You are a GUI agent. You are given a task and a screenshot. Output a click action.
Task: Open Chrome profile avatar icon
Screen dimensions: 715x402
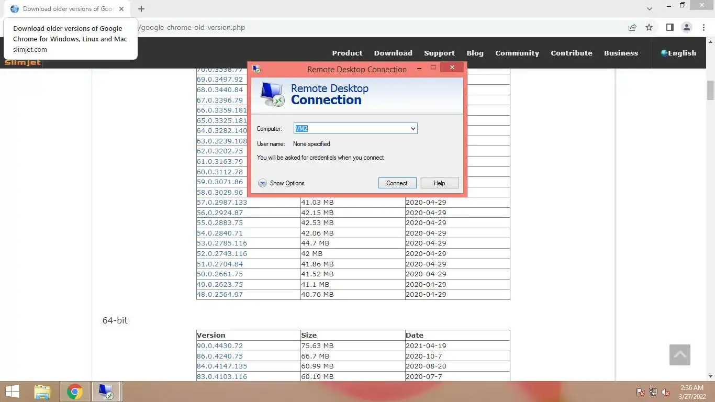coord(687,27)
